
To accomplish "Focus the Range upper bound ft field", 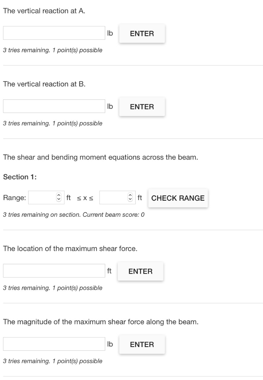I will pyautogui.click(x=113, y=198).
